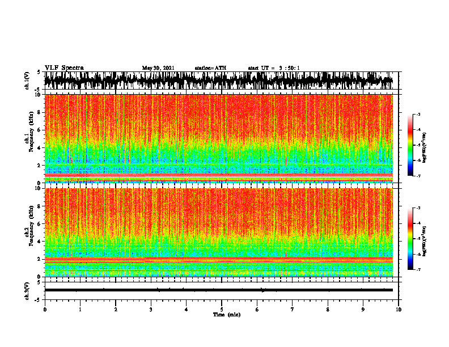Click the "VLF Spectra" title text
Image resolution: width=449 pixels, height=347 pixels.
64,68
